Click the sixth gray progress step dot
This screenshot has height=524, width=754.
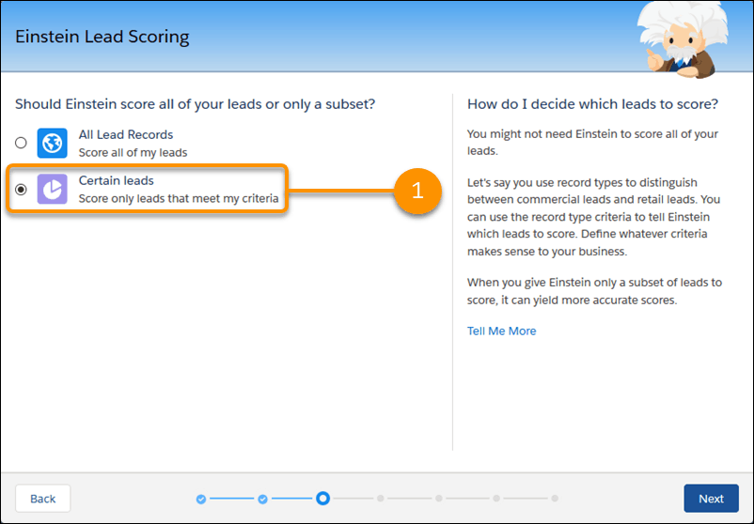pos(496,499)
